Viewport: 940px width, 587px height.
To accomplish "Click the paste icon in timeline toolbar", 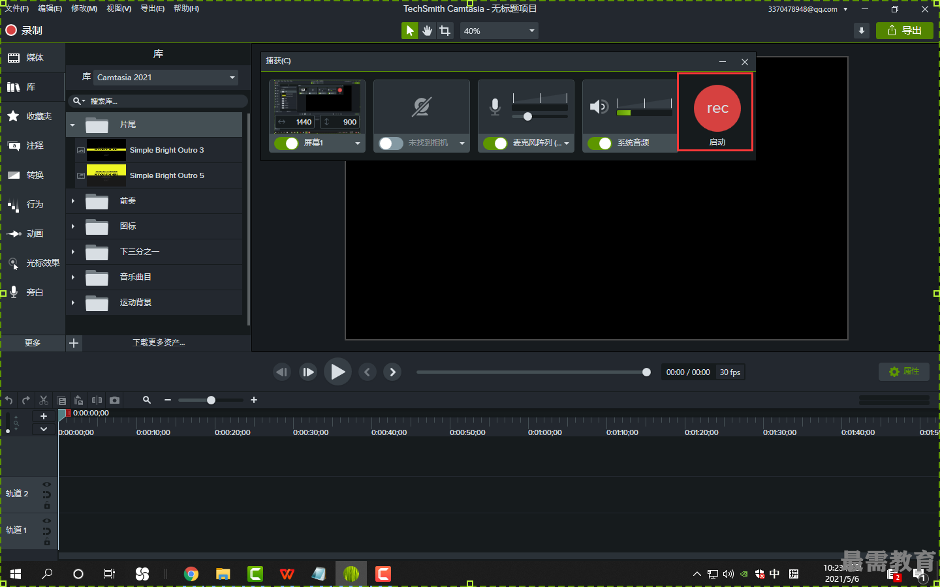I will pyautogui.click(x=79, y=400).
